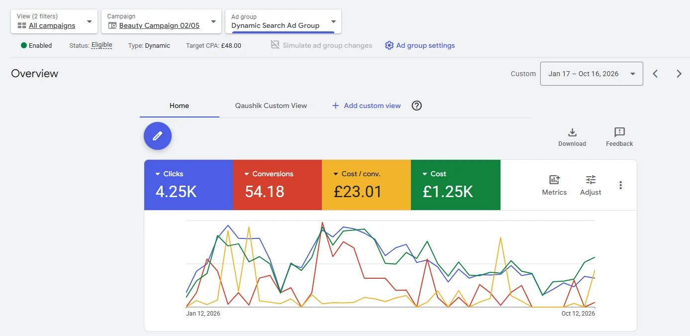Change the Clicks metric card dropdown
690x336 pixels.
[169, 174]
